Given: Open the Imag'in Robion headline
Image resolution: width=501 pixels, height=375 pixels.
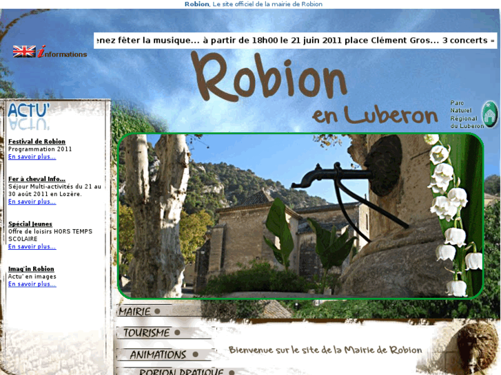Looking at the screenshot, I should click(x=31, y=269).
